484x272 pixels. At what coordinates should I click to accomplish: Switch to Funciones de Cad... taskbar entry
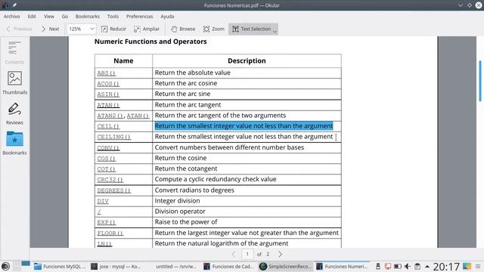228,267
